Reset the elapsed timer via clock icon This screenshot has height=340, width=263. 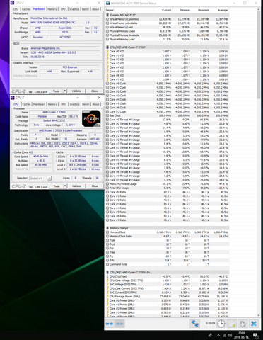[221, 324]
